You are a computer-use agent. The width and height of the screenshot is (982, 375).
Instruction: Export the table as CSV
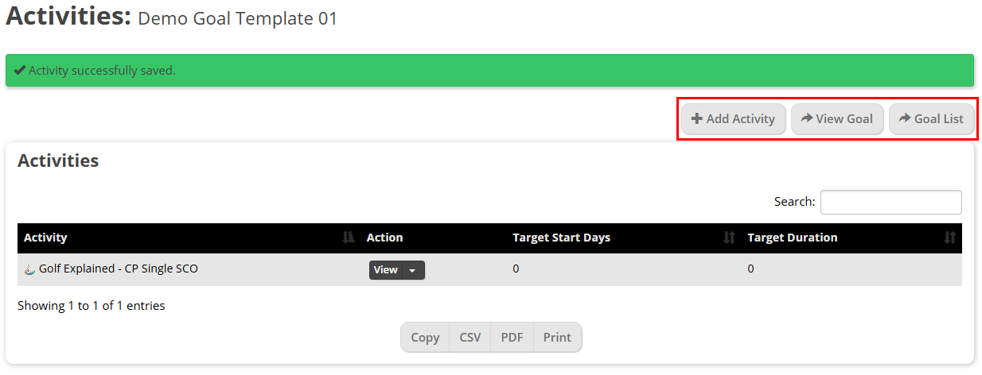tap(470, 337)
